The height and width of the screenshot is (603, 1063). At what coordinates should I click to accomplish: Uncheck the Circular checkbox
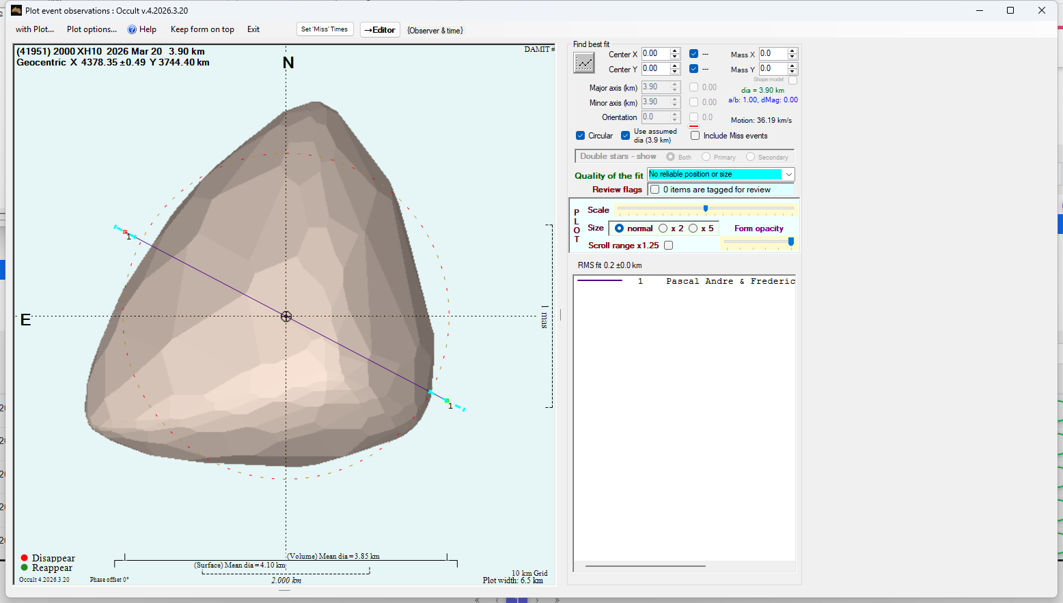pyautogui.click(x=580, y=136)
